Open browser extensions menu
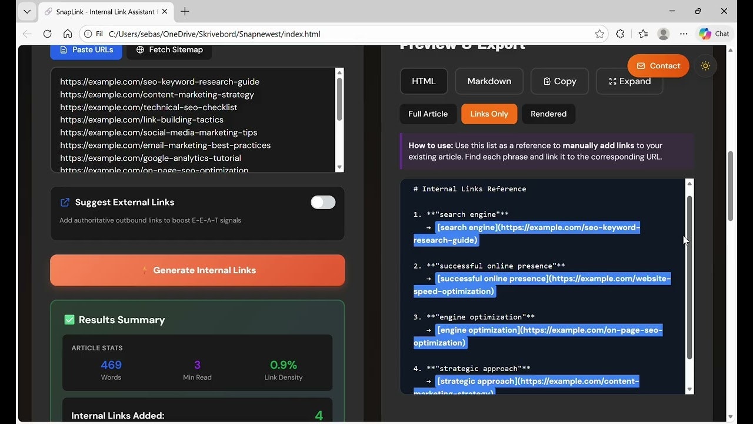The width and height of the screenshot is (753, 424). [x=620, y=34]
